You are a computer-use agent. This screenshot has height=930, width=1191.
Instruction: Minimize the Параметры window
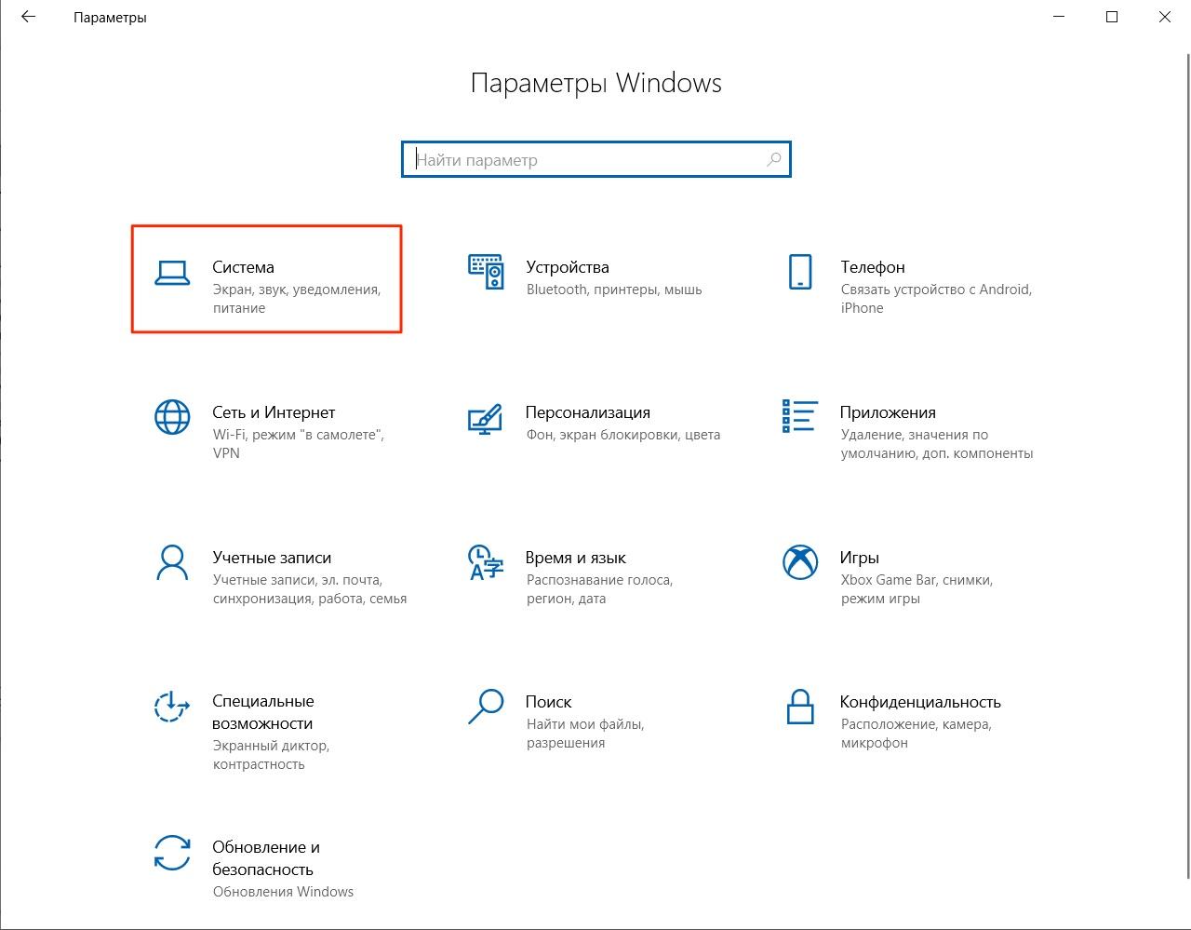tap(1059, 17)
